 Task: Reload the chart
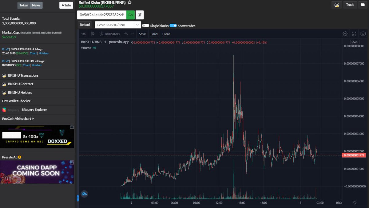coord(85,25)
